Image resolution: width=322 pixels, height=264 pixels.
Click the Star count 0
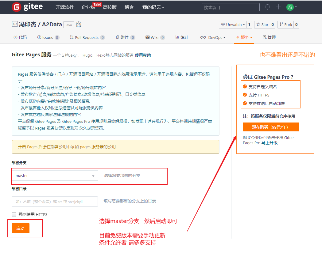tap(273, 25)
